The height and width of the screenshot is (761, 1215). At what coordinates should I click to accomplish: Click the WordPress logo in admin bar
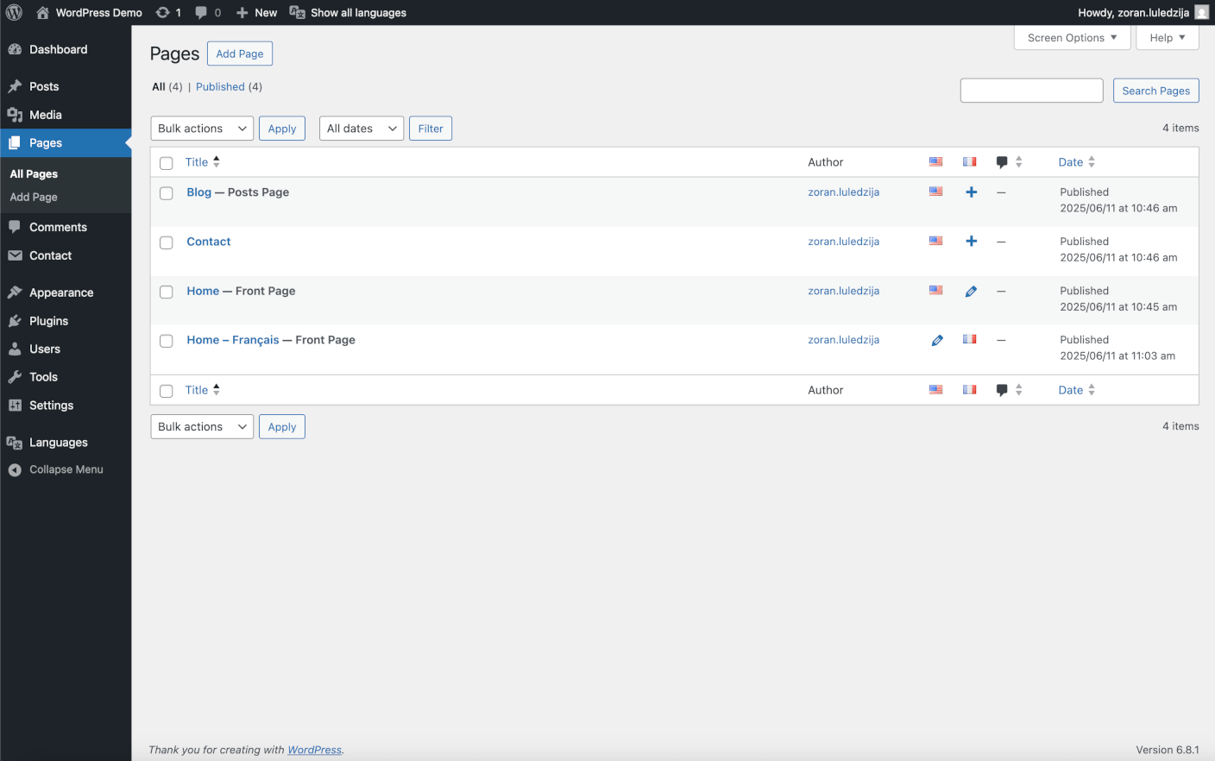tap(14, 12)
